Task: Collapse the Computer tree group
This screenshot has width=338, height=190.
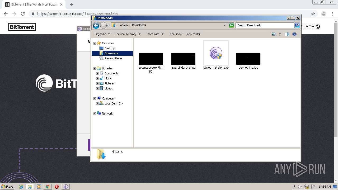Action: tap(95, 98)
